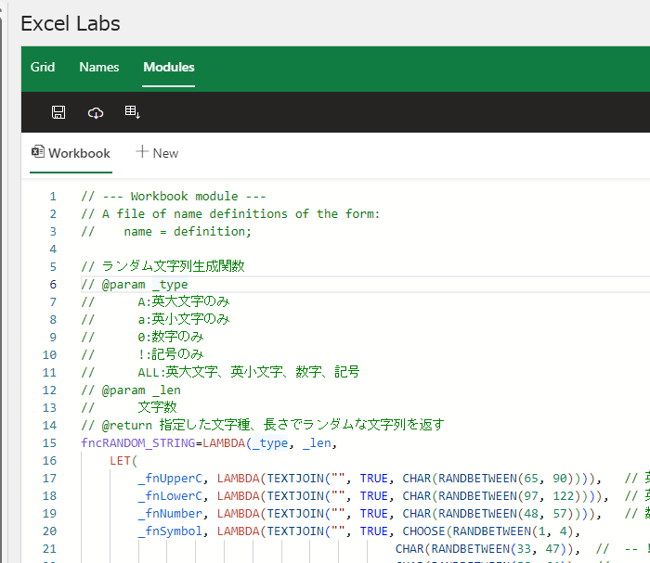Click the '// @param _type' comment line
This screenshot has width=650, height=563.
[x=135, y=285]
